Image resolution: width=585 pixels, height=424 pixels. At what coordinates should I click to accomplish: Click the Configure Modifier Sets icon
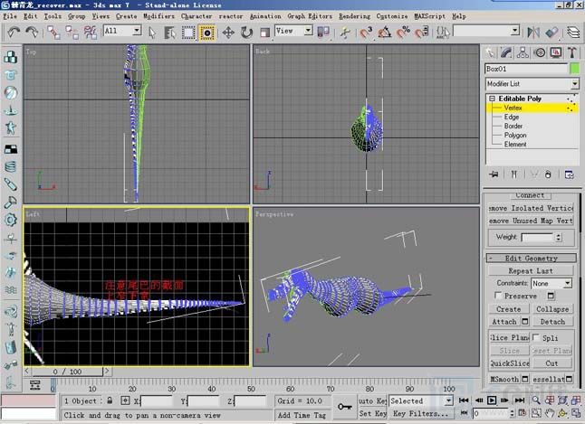pyautogui.click(x=569, y=174)
